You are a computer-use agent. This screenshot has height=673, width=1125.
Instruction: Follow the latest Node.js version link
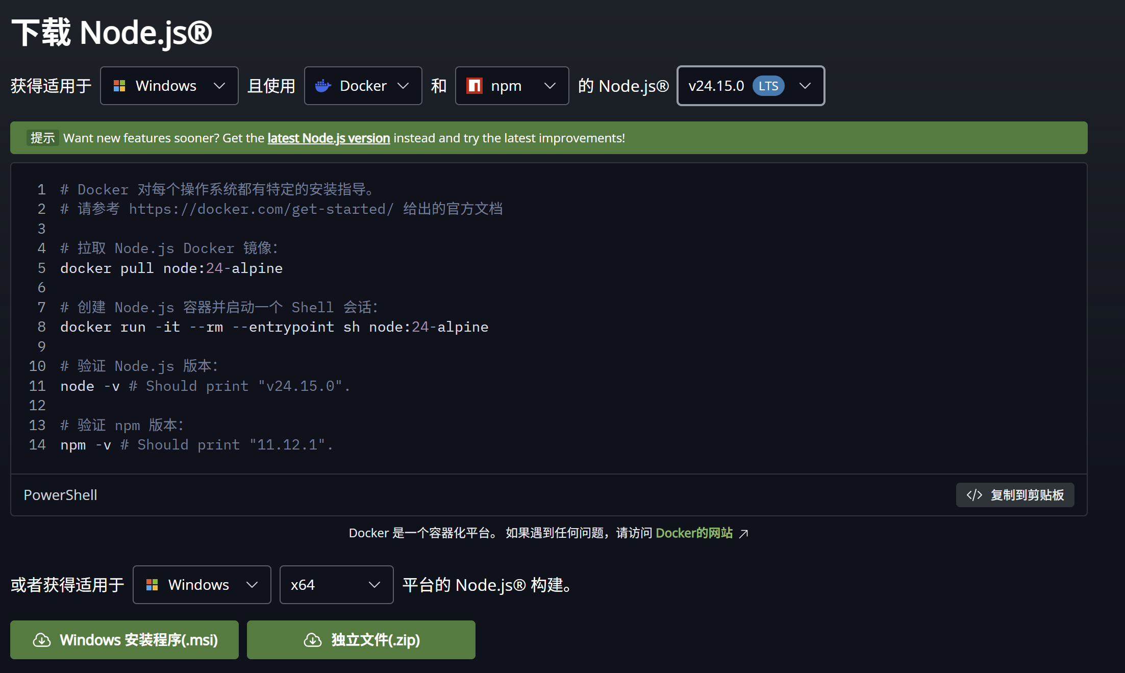pyautogui.click(x=329, y=138)
